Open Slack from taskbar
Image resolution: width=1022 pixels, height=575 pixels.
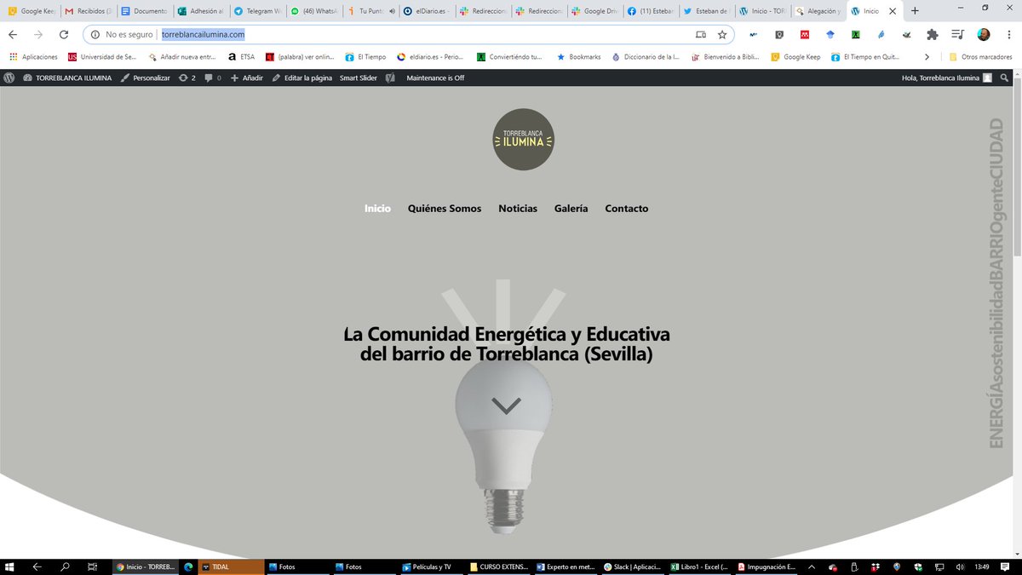[634, 566]
